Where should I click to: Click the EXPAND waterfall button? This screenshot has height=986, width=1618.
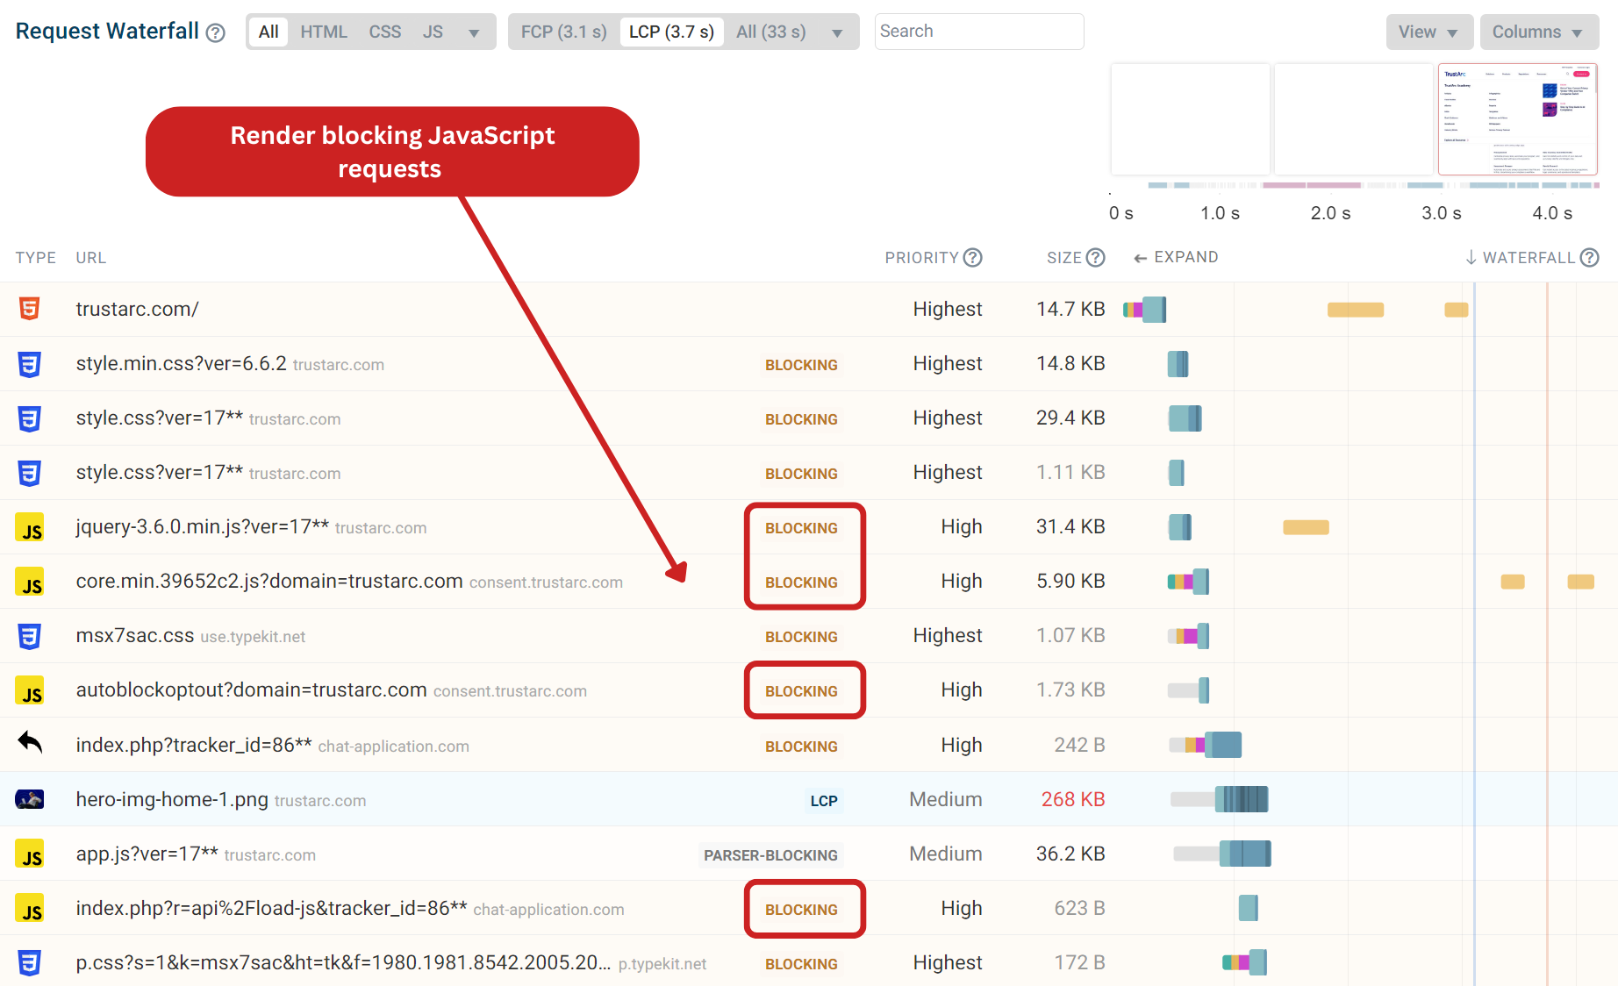click(x=1176, y=257)
